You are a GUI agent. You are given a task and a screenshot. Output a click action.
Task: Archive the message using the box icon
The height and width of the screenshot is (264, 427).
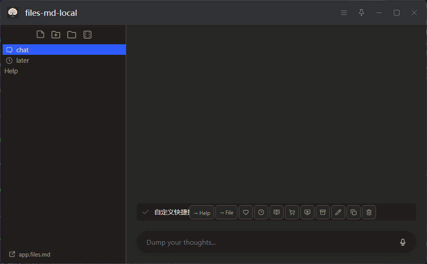coord(323,212)
